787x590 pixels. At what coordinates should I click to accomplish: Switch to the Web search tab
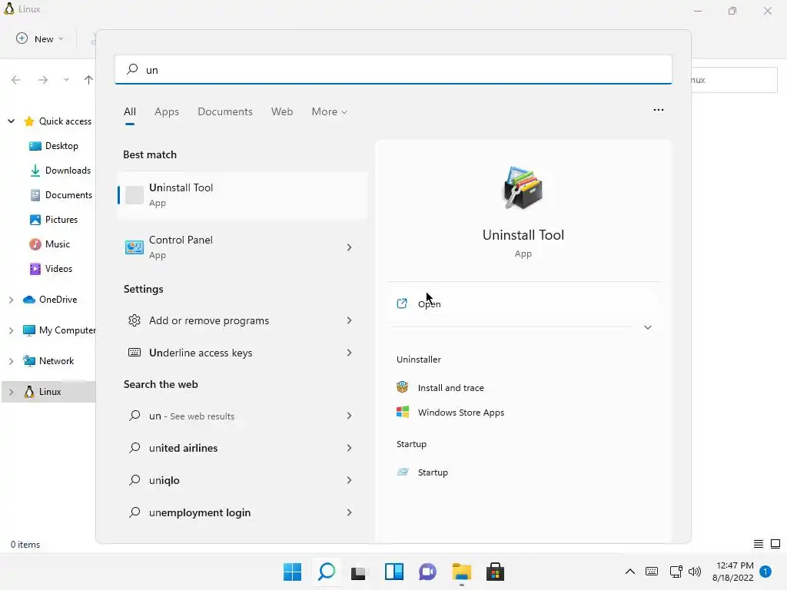tap(282, 112)
